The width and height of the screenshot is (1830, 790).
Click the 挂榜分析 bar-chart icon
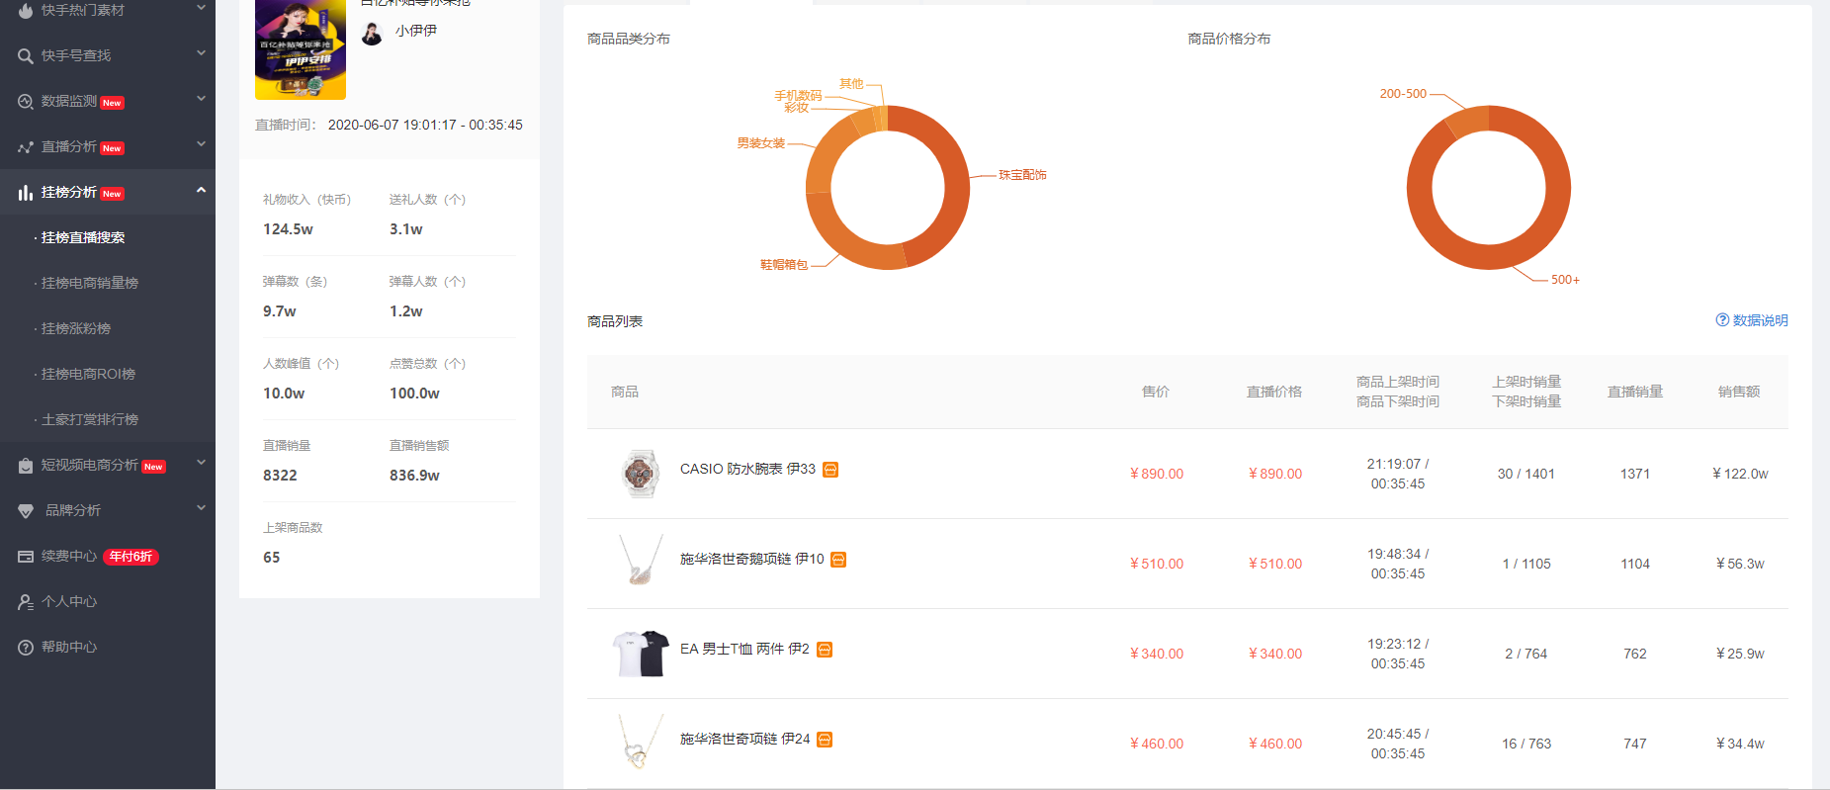26,193
